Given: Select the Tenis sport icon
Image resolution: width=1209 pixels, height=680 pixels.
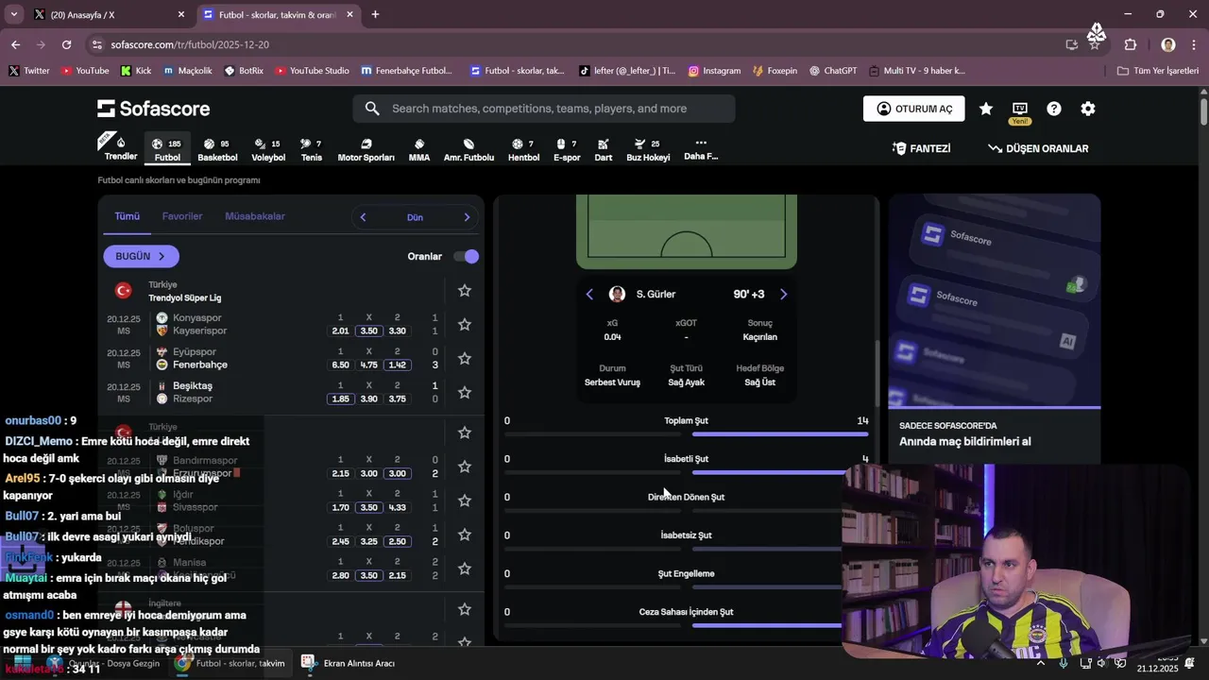Looking at the screenshot, I should 312,149.
